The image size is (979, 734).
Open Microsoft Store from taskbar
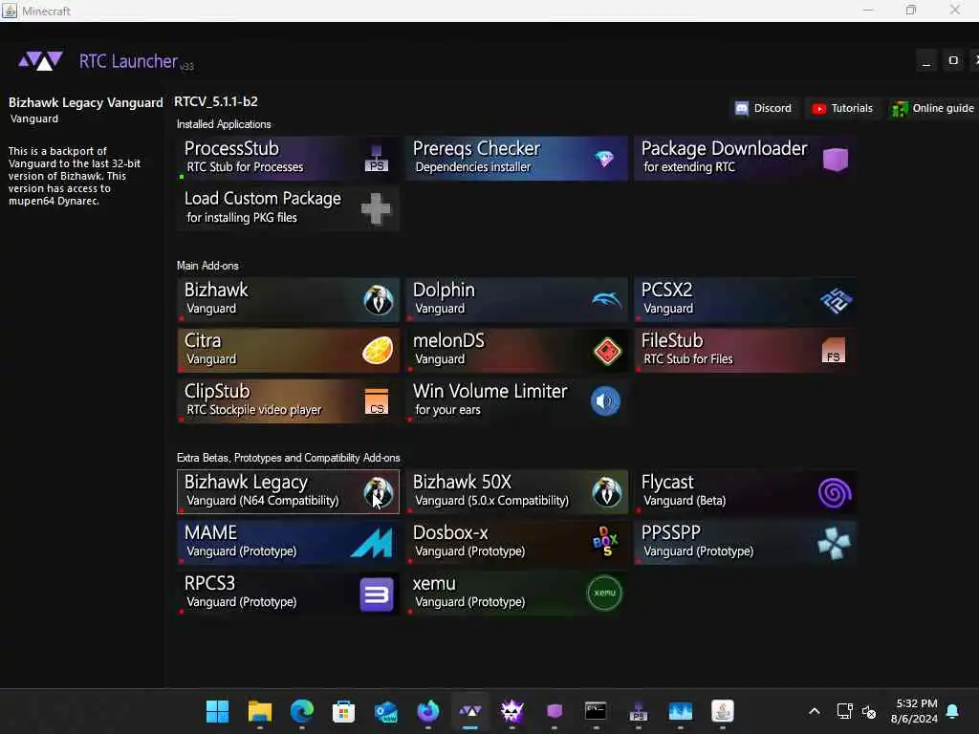(343, 711)
